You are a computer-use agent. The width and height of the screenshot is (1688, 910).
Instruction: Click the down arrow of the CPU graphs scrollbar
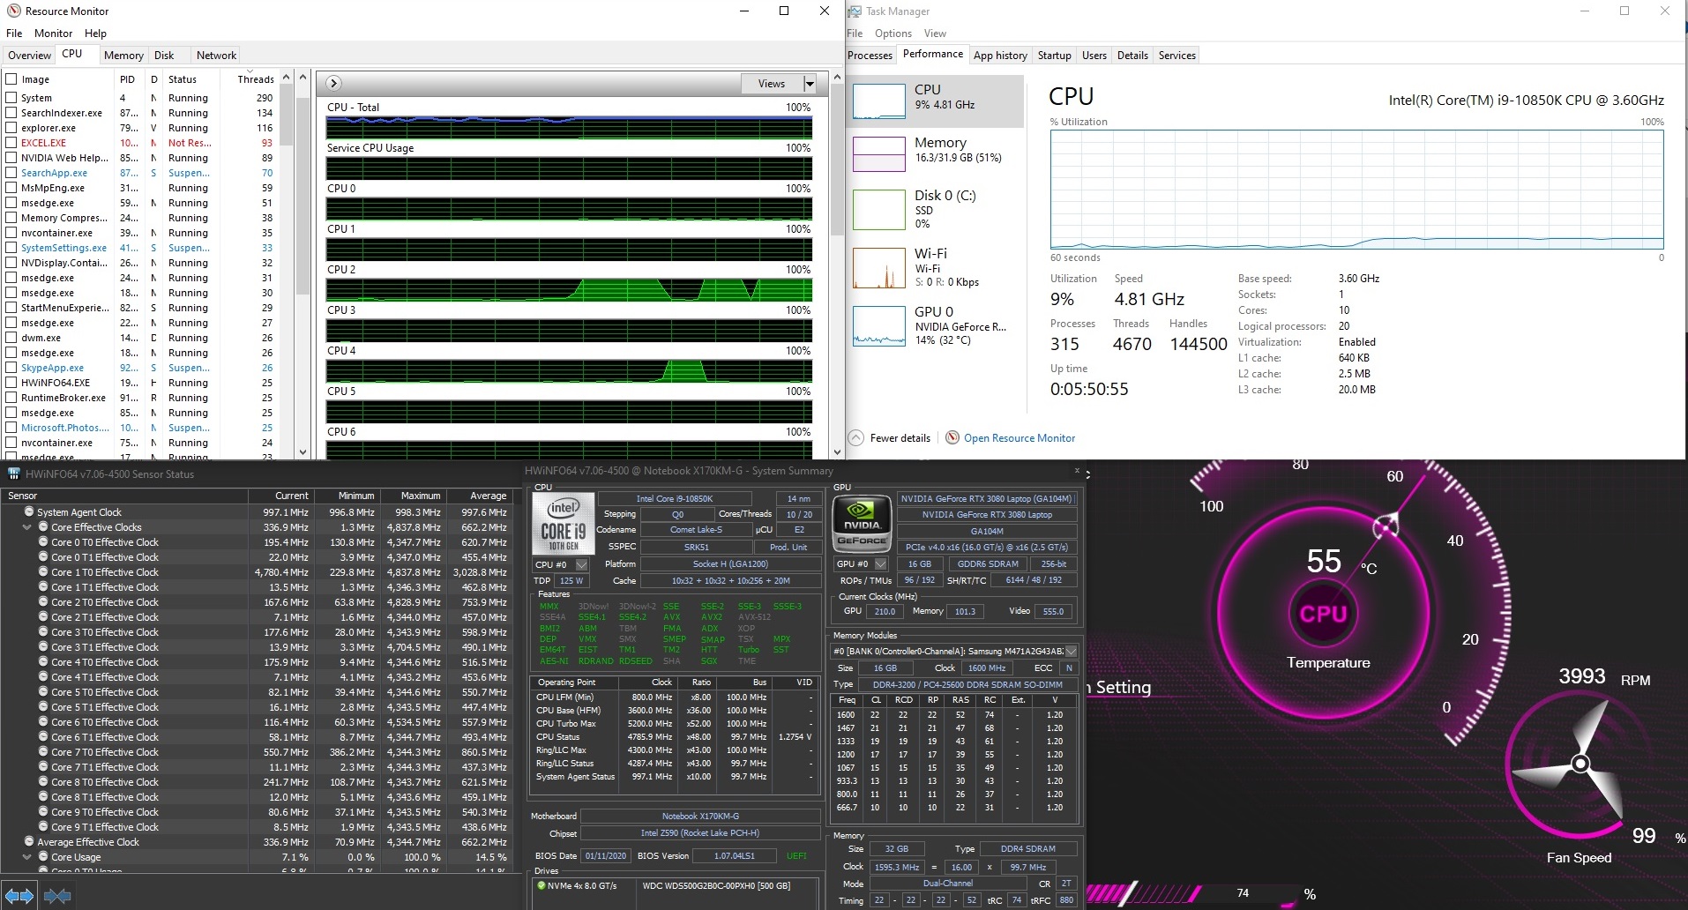837,452
